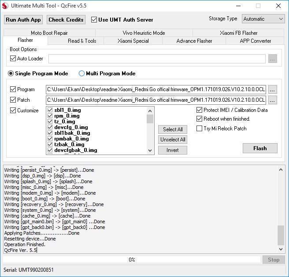
Task: Browse for Program file
Action: (273, 89)
